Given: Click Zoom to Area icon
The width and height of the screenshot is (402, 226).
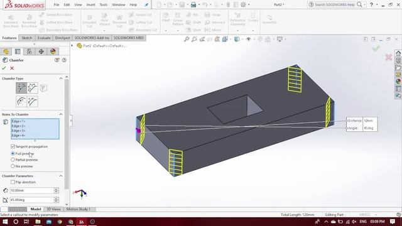Looking at the screenshot, I should pyautogui.click(x=194, y=39).
